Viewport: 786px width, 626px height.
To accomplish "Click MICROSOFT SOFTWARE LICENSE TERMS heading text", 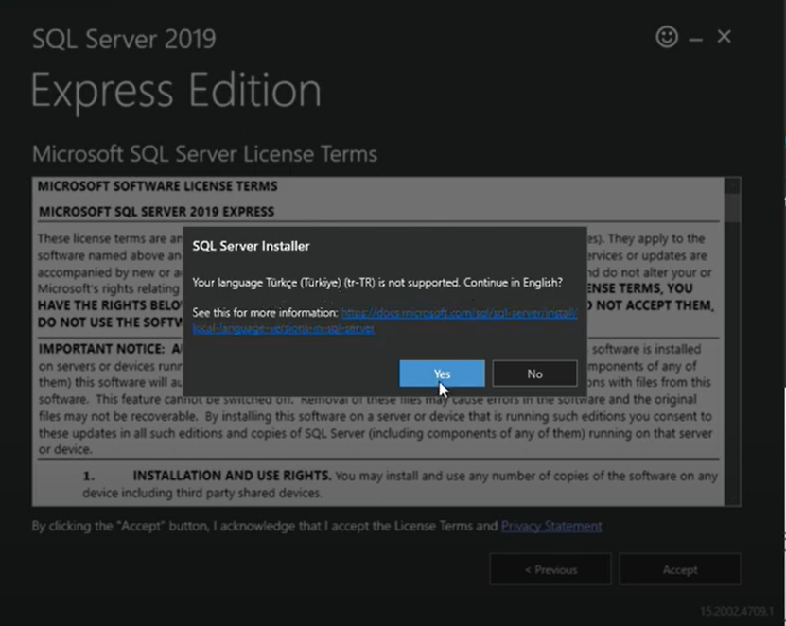I will pos(157,186).
